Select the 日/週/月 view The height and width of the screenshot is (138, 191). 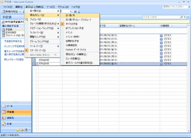point(80,15)
